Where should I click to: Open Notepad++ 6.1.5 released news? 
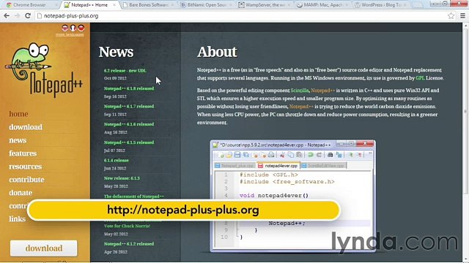tap(129, 142)
